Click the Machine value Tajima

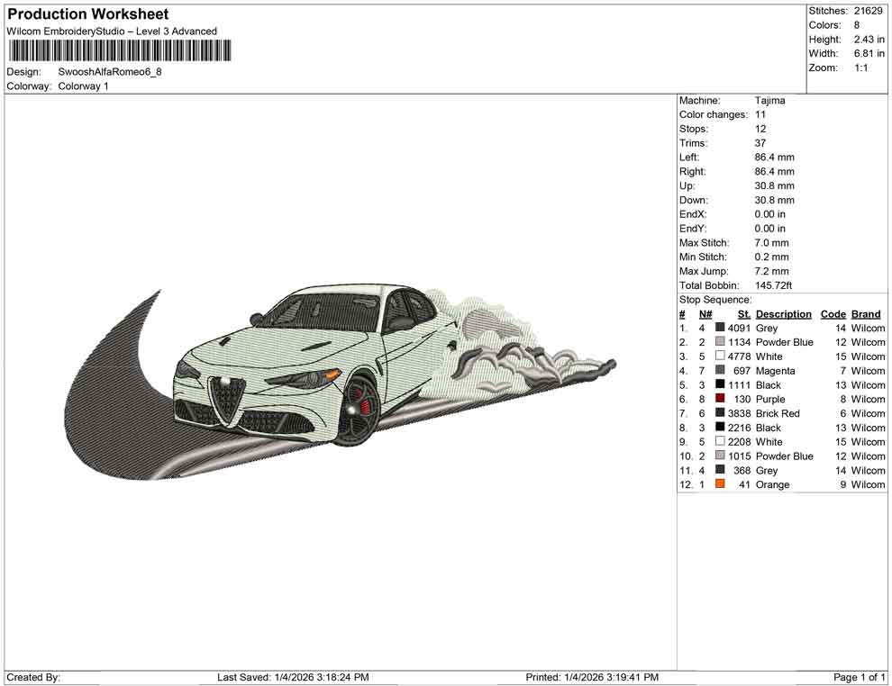769,101
